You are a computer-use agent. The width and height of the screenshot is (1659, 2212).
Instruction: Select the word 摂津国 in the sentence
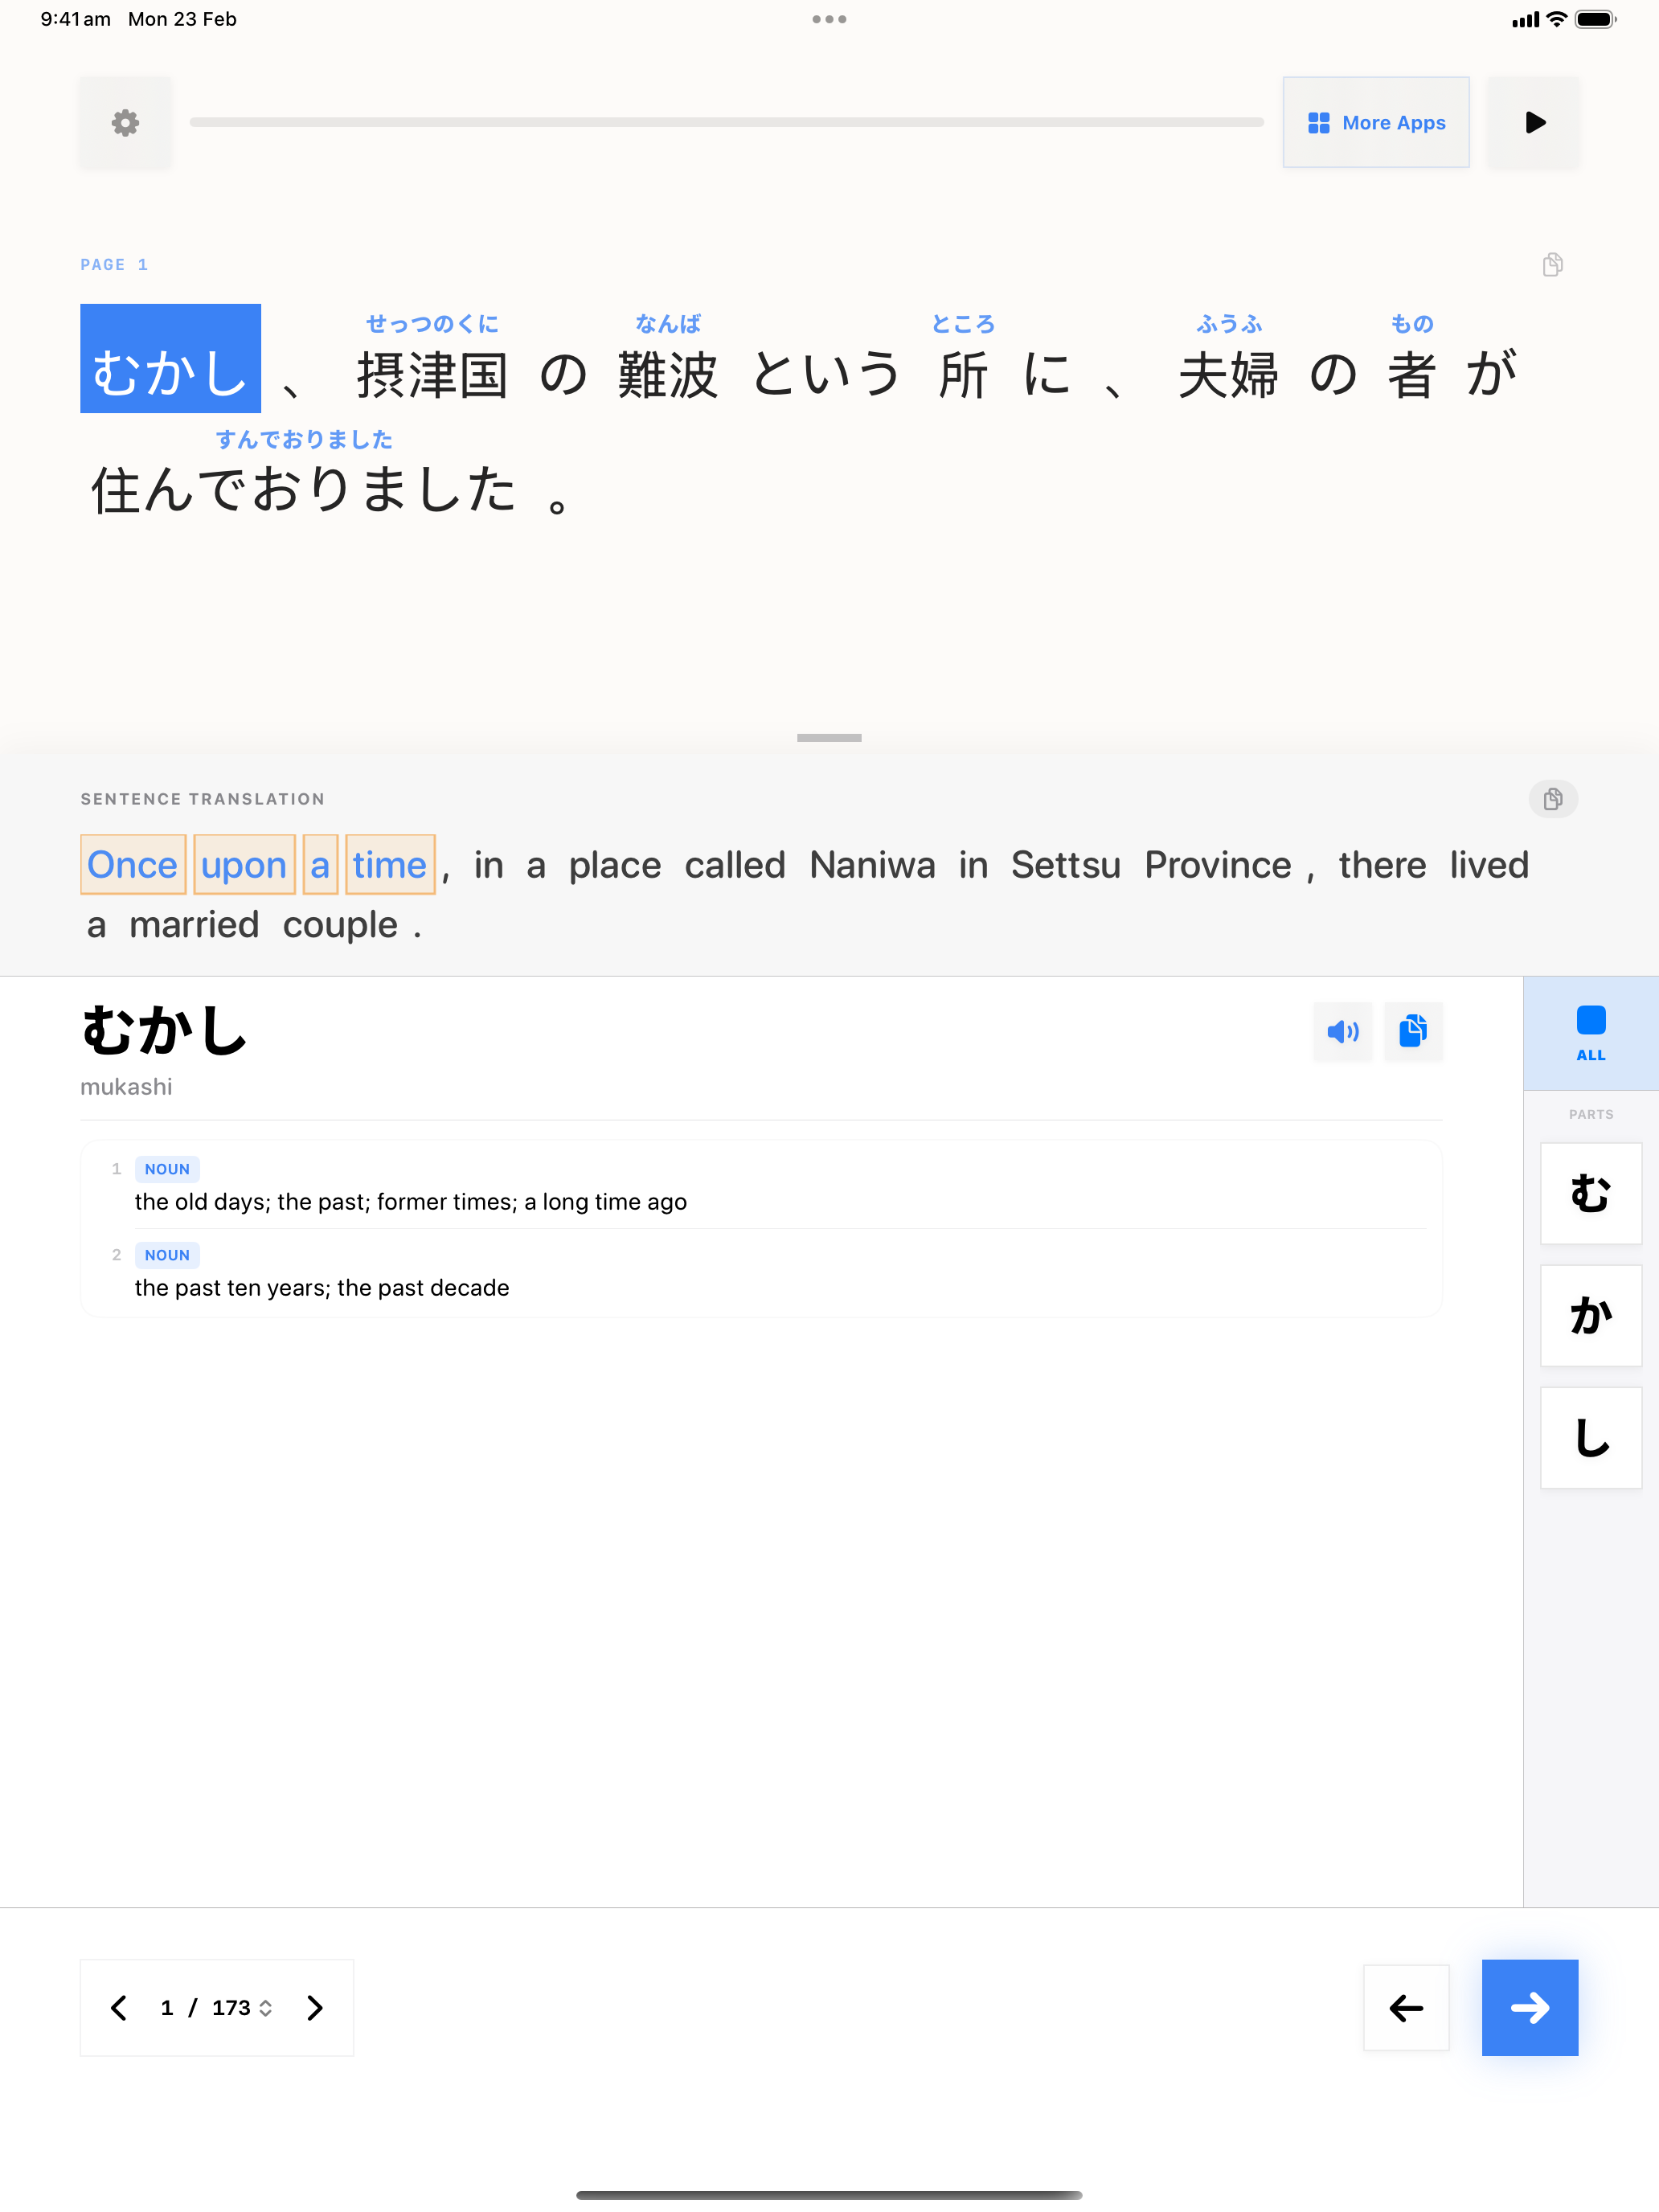click(x=432, y=375)
